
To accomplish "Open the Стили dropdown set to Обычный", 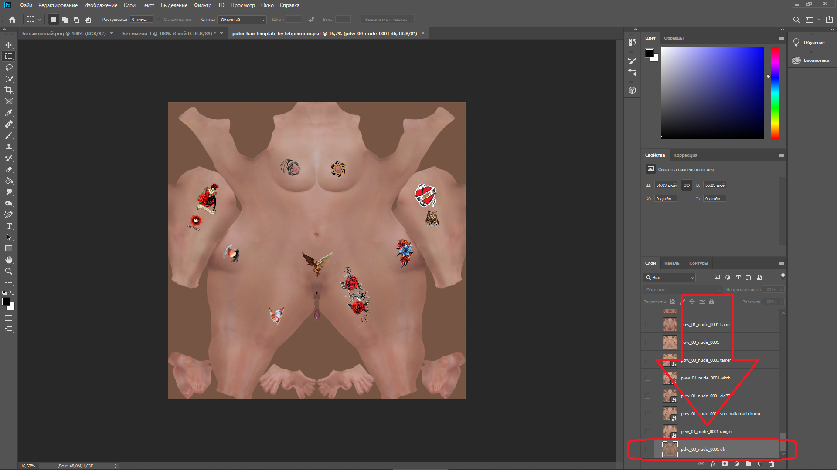I will pos(242,20).
